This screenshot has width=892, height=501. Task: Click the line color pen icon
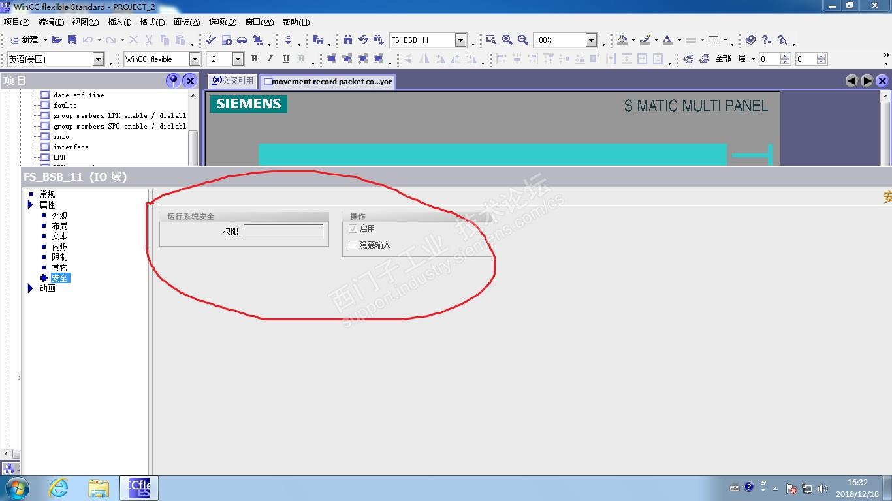tap(645, 40)
